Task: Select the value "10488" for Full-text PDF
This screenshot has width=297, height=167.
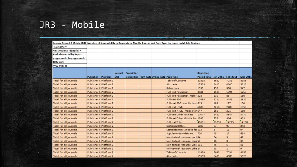Action: point(205,99)
